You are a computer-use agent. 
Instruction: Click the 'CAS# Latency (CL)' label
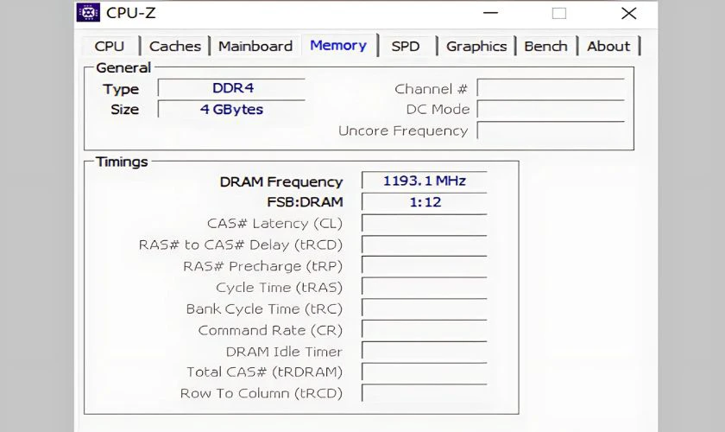(x=274, y=224)
